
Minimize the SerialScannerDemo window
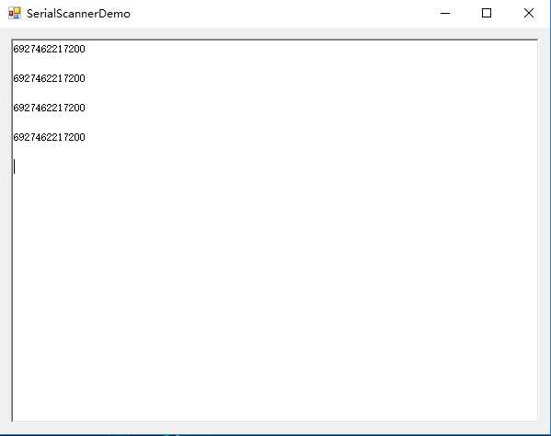pos(445,14)
